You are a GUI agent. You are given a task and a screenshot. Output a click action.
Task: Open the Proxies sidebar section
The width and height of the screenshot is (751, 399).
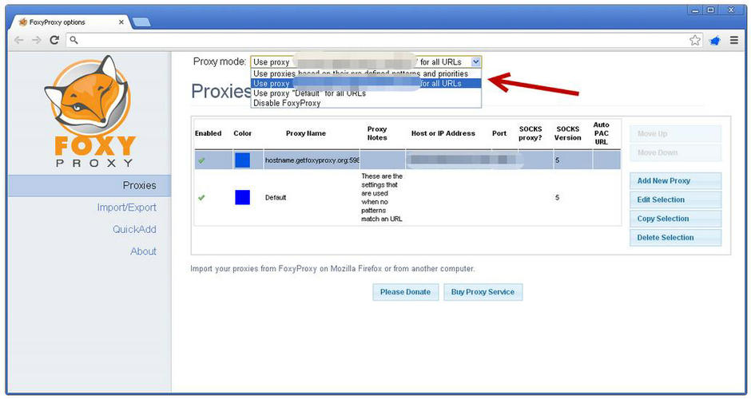coord(89,185)
